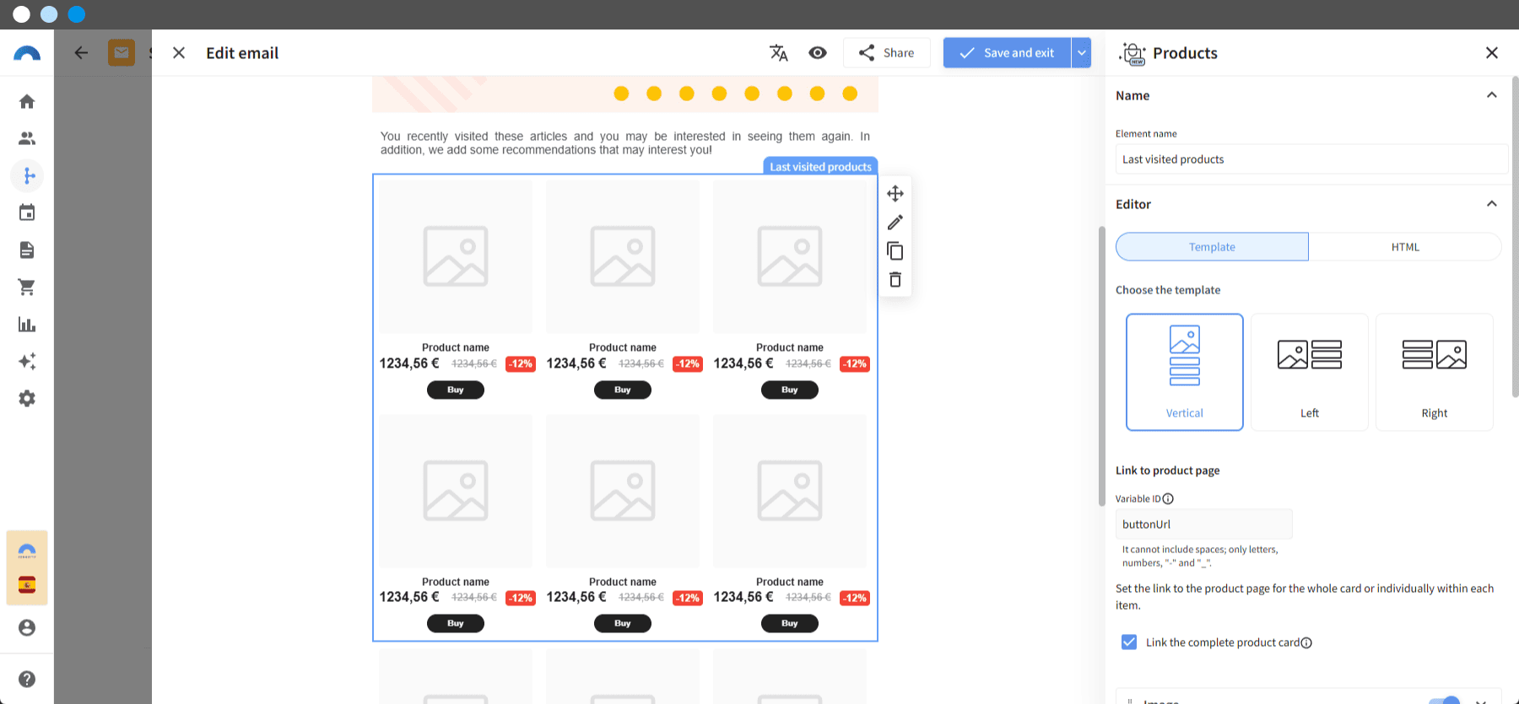Click the email canvas vertical scrollbar
The image size is (1519, 704).
click(1101, 366)
